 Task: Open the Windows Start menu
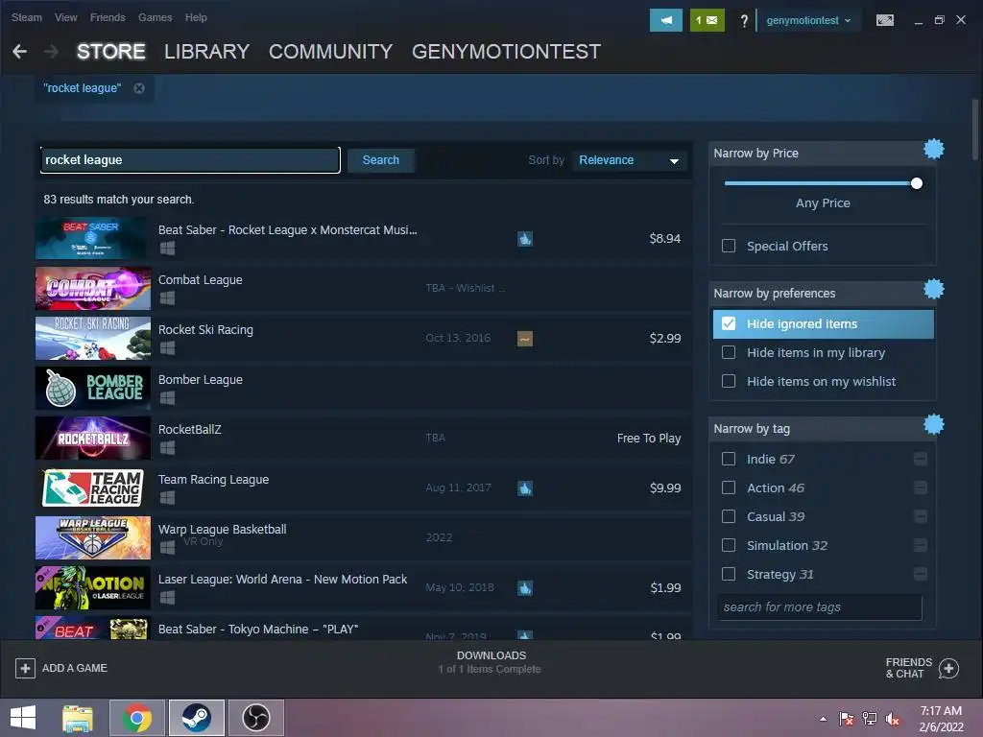[x=23, y=718]
